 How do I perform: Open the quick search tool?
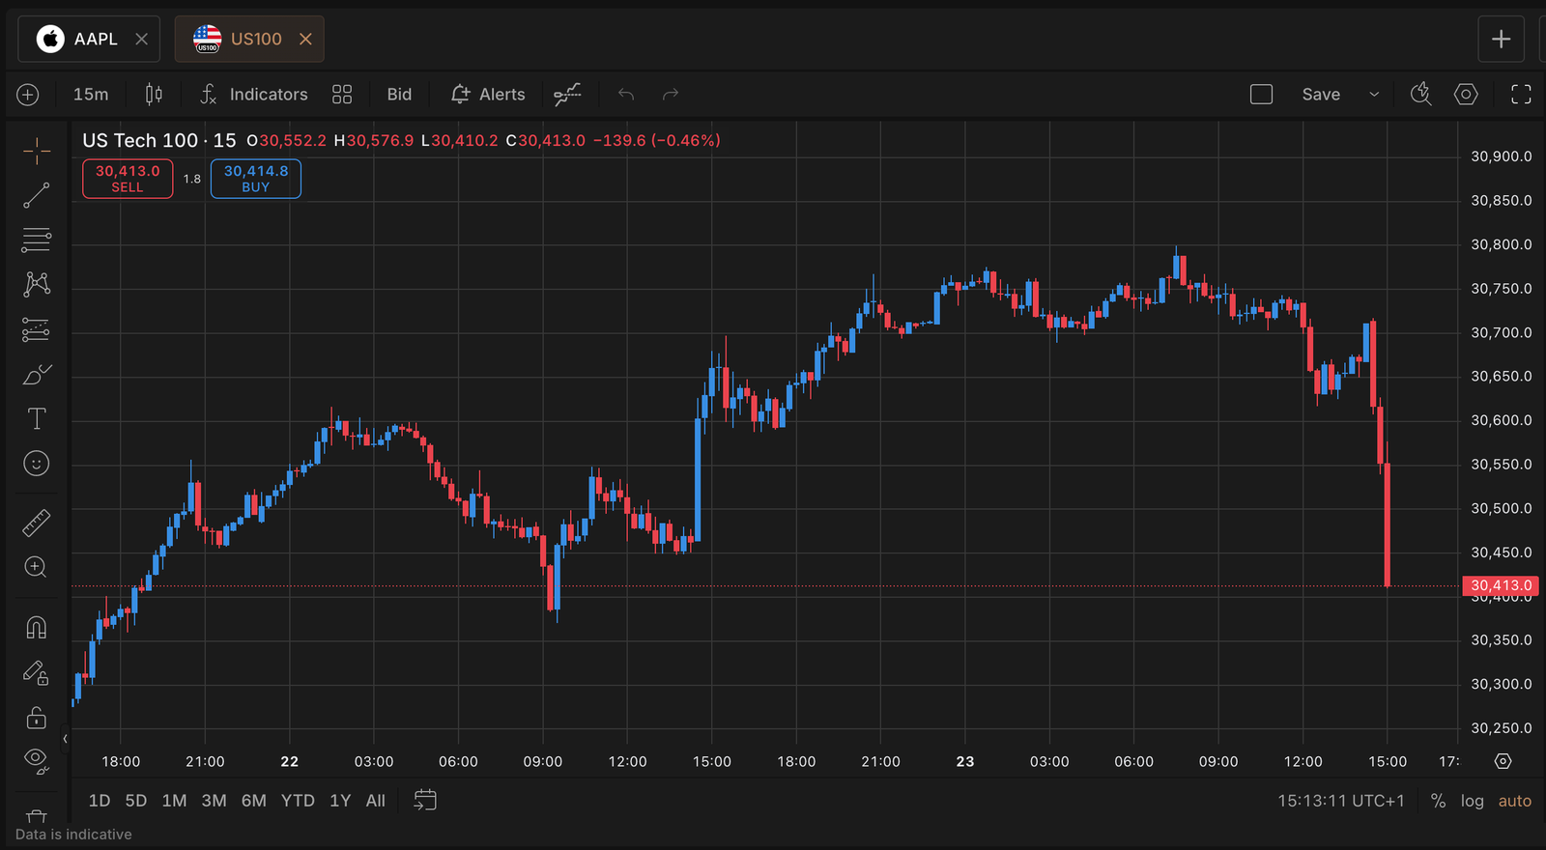pyautogui.click(x=1420, y=94)
